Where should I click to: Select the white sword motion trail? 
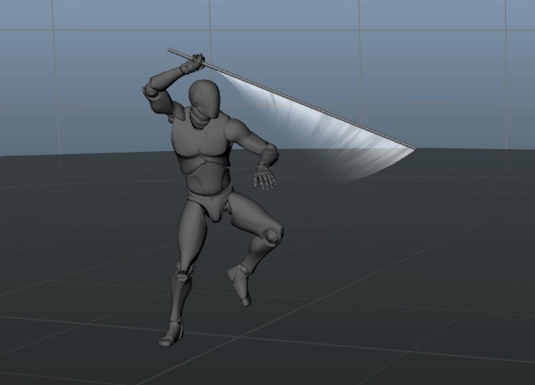coord(330,126)
